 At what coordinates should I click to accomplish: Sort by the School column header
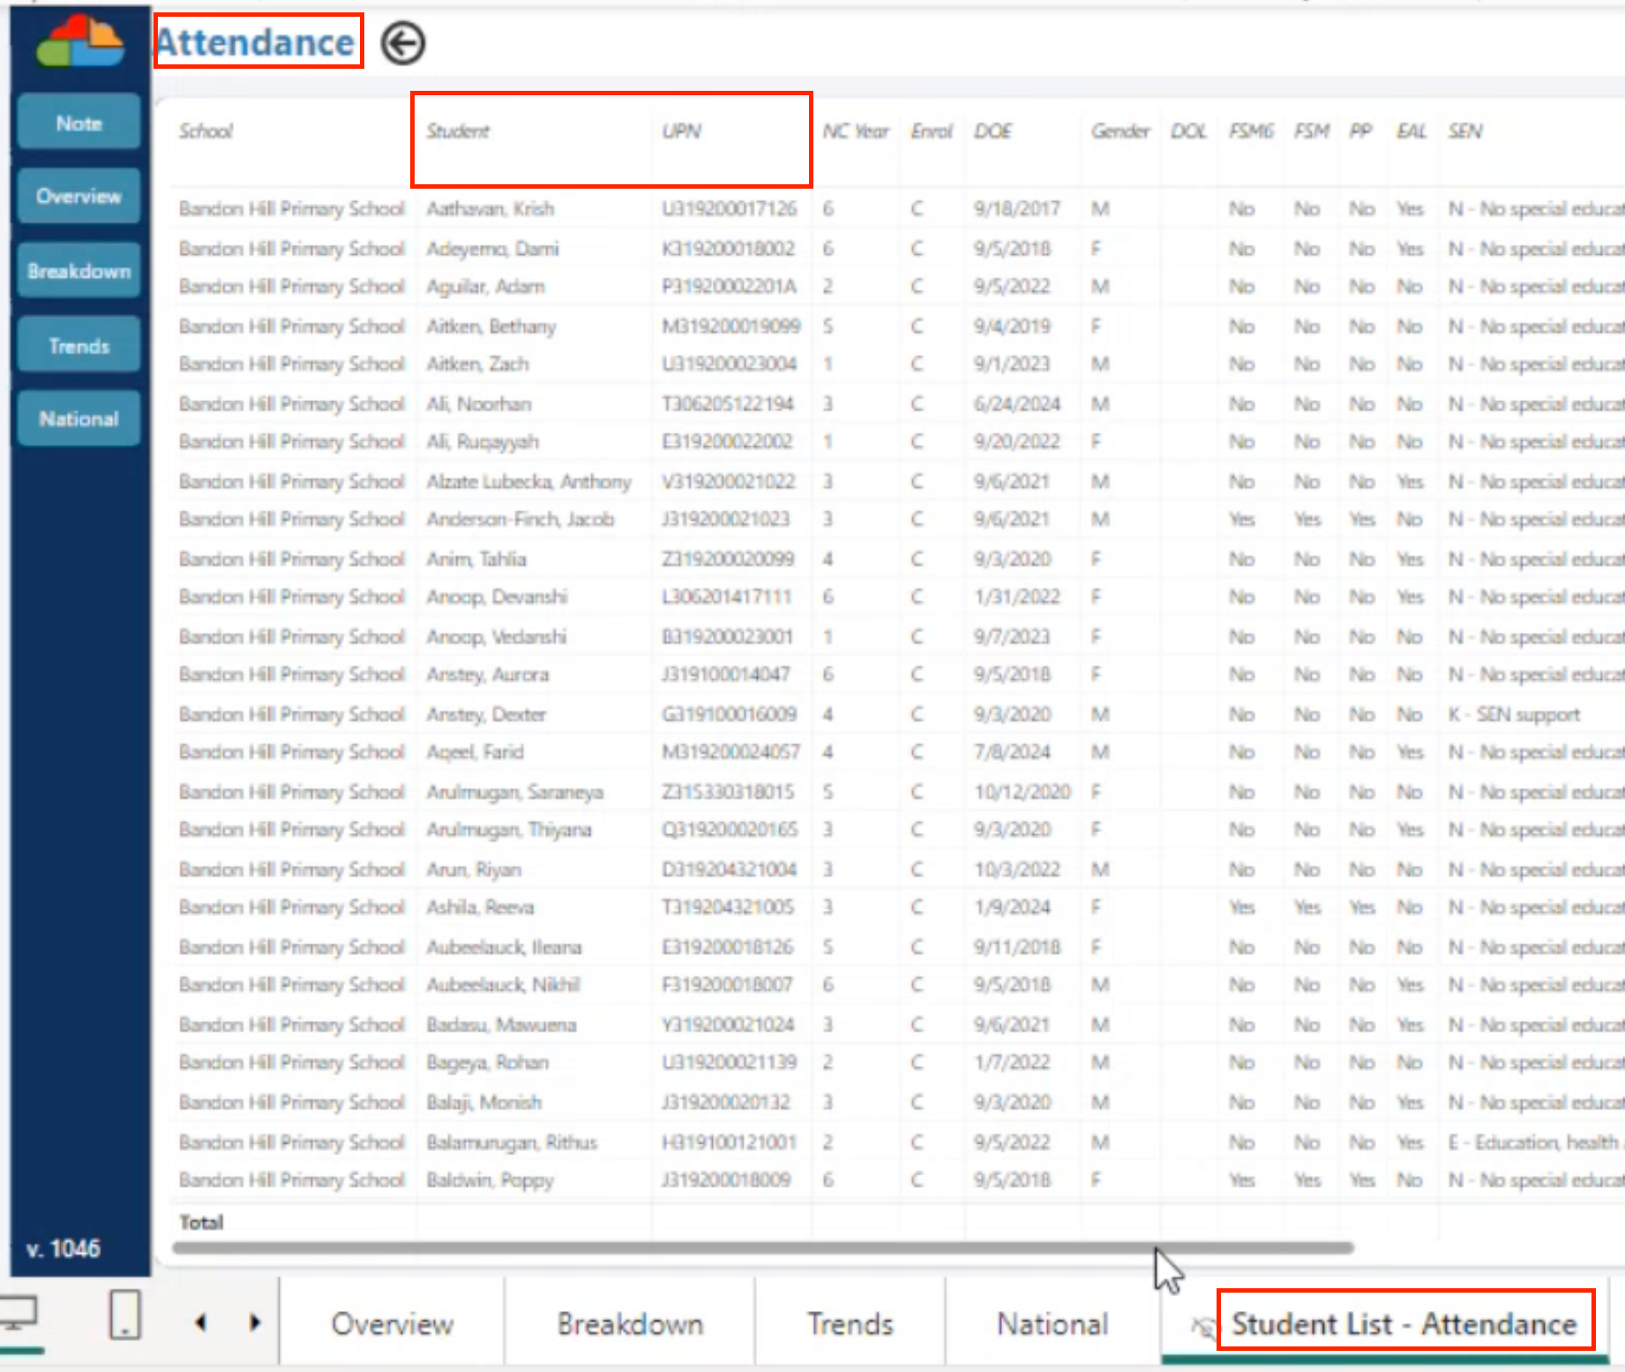pos(206,131)
